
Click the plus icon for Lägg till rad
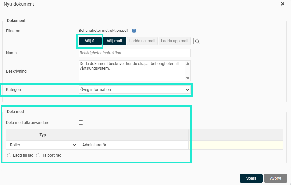[x=9, y=155]
